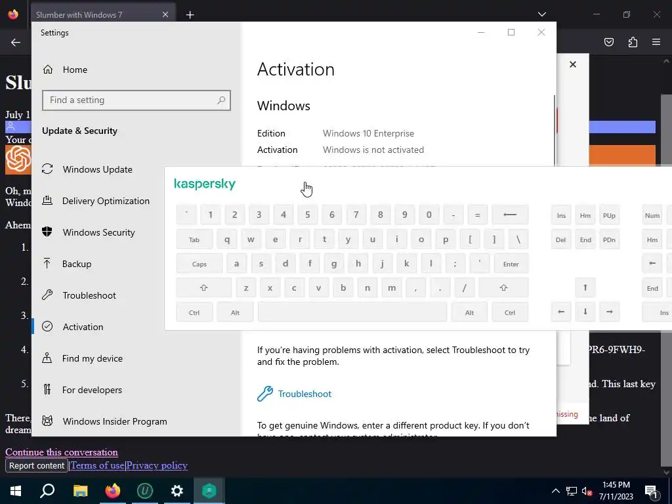Click backslash key on virtual keyboard
Image resolution: width=672 pixels, height=504 pixels.
[x=518, y=240]
